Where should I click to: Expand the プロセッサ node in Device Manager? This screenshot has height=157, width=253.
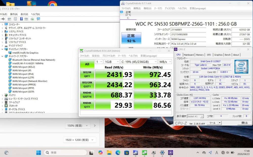2,106
